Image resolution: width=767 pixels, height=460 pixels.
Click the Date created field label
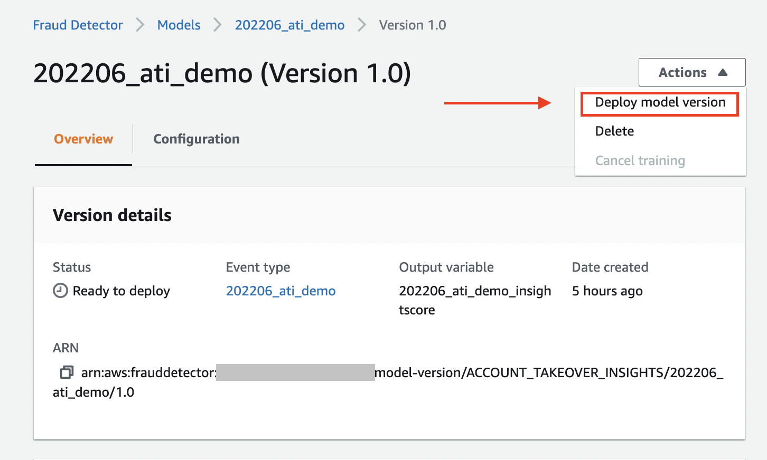[610, 267]
